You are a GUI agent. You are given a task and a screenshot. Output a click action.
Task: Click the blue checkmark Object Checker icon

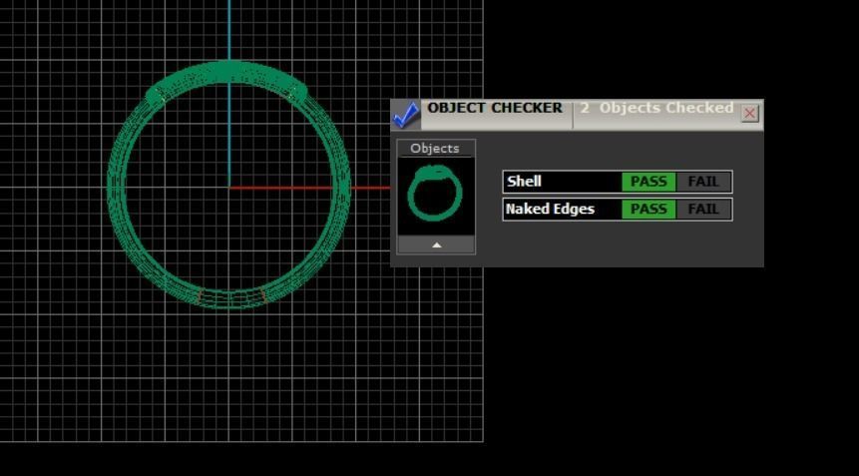click(406, 115)
